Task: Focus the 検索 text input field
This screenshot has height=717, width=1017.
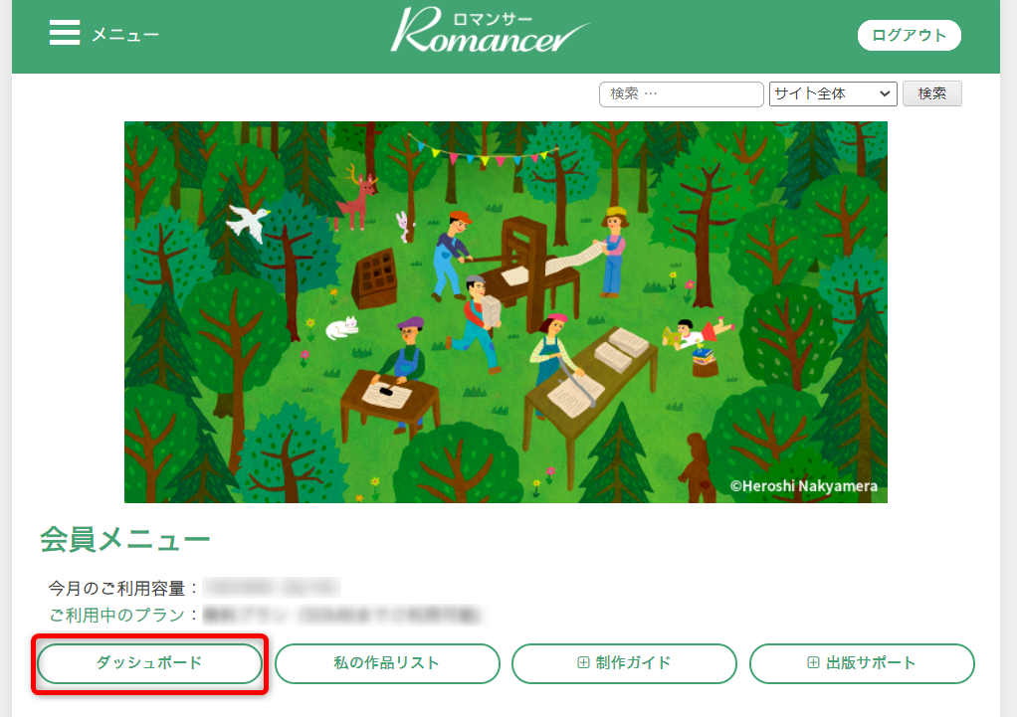Action: coord(681,93)
